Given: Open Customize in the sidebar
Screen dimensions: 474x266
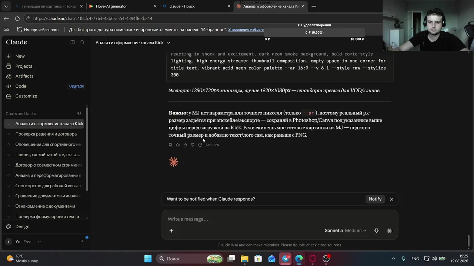Looking at the screenshot, I should click(x=26, y=96).
